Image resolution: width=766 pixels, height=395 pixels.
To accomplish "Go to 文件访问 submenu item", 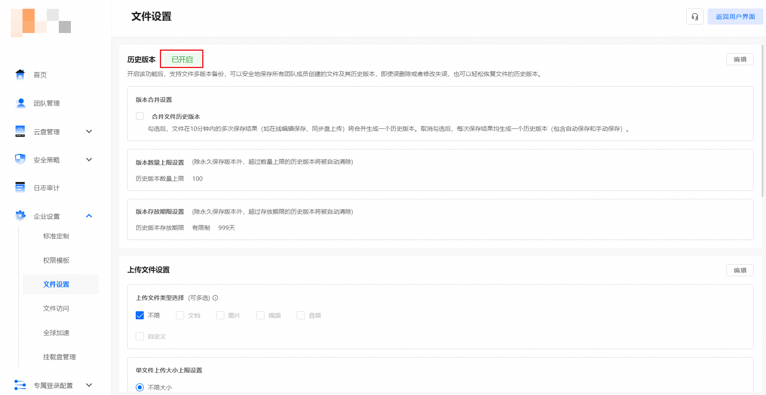I will (x=56, y=308).
